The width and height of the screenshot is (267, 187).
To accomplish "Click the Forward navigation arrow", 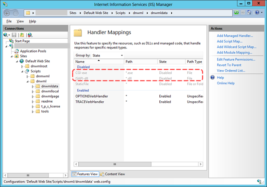I will pos(16,13).
